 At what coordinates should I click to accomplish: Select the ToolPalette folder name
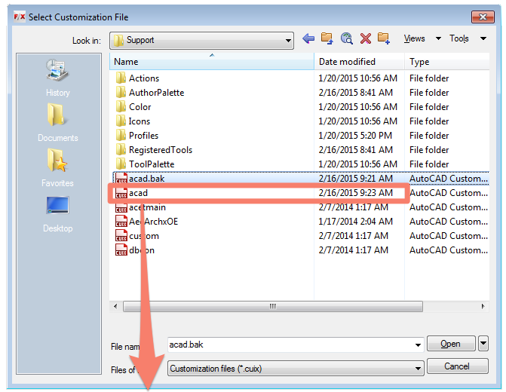click(x=152, y=164)
